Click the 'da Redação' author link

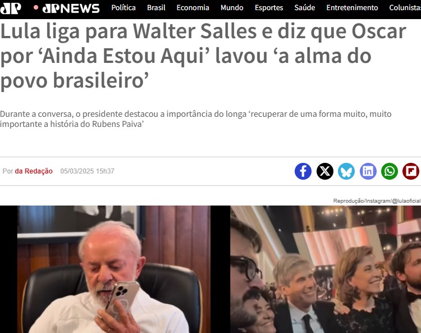point(34,171)
